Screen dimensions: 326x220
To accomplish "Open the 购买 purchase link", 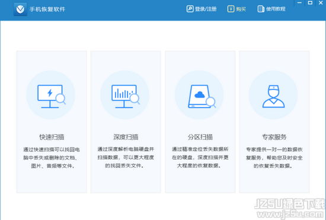I will (241, 9).
